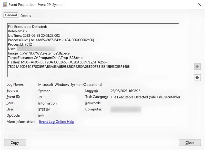Select the General tab
205x150 pixels.
[11, 15]
